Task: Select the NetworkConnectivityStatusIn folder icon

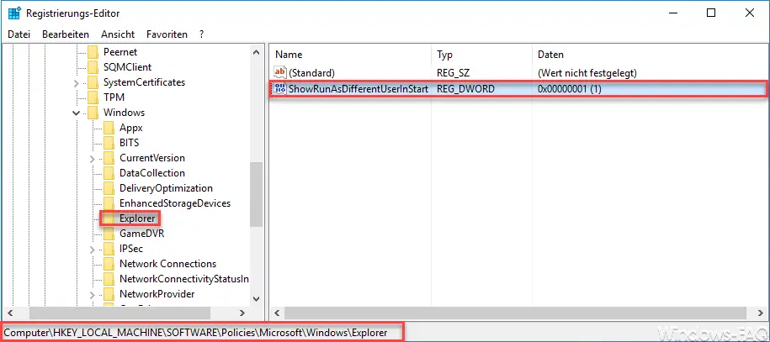Action: tap(109, 279)
